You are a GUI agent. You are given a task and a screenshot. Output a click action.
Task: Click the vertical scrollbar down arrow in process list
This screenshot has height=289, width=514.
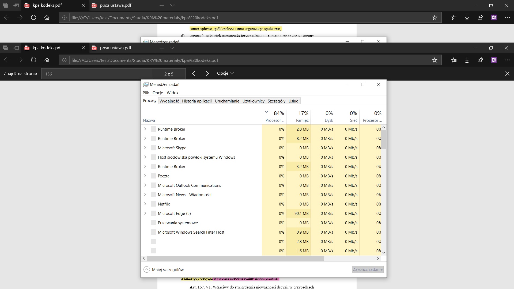point(384,252)
